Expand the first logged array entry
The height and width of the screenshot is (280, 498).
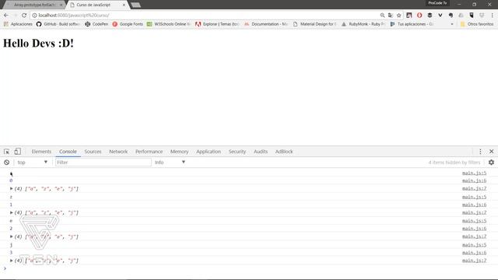coord(12,188)
